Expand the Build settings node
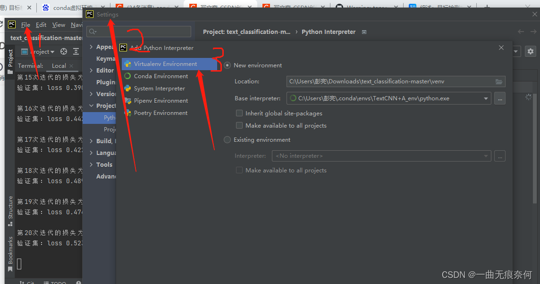This screenshot has width=540, height=284. pyautogui.click(x=91, y=141)
